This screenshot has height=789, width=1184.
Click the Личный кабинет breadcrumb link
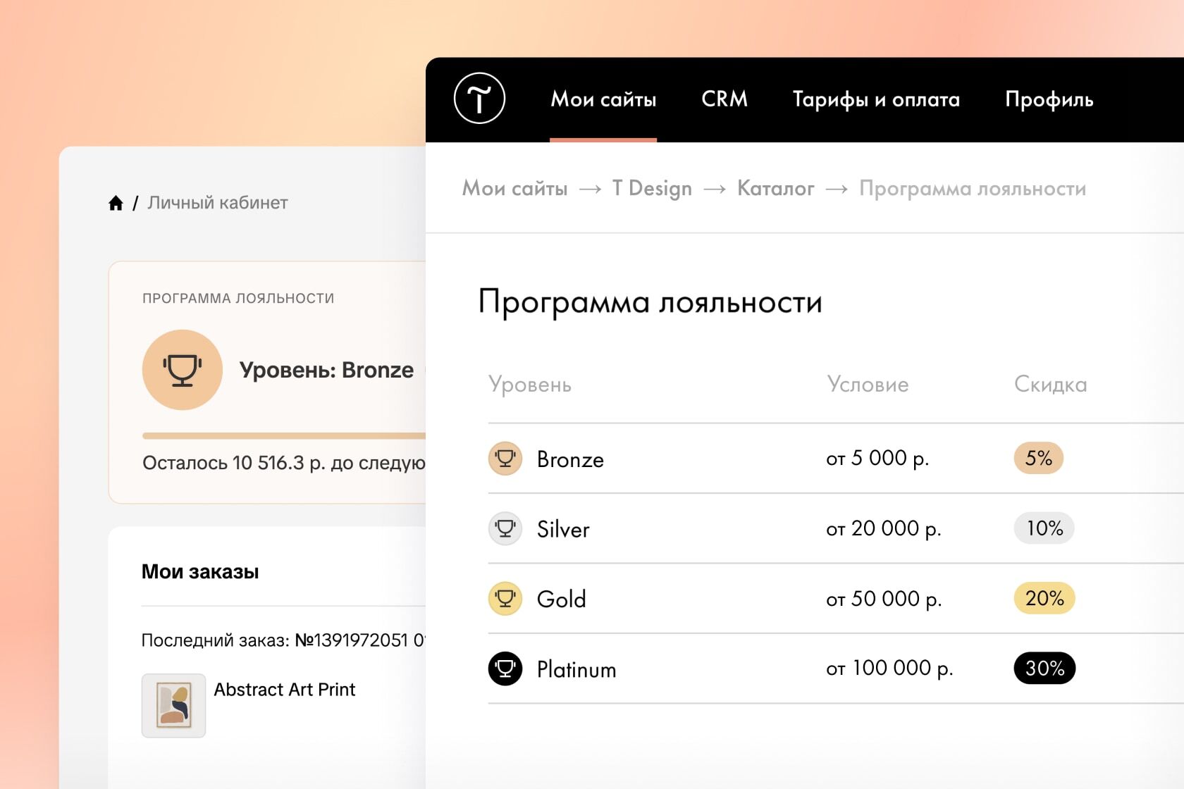(x=218, y=203)
